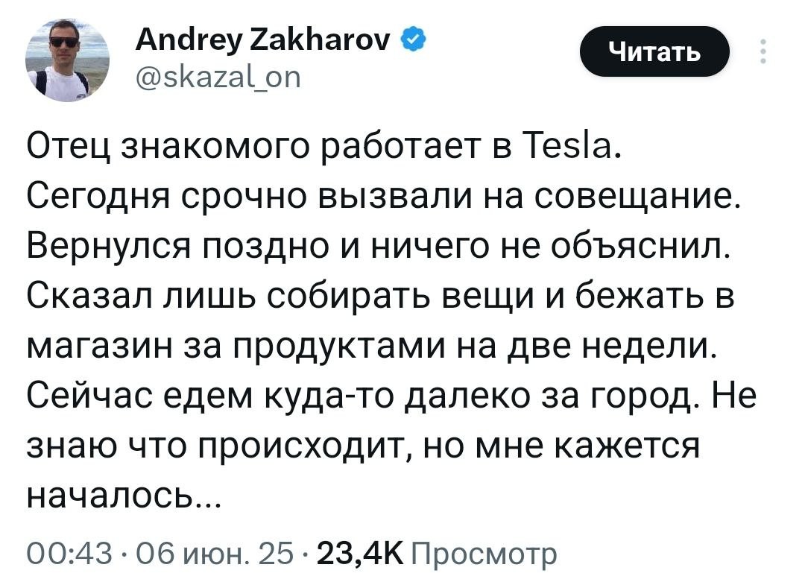Follow the account via the Читать button
The width and height of the screenshot is (805, 585).
[654, 51]
